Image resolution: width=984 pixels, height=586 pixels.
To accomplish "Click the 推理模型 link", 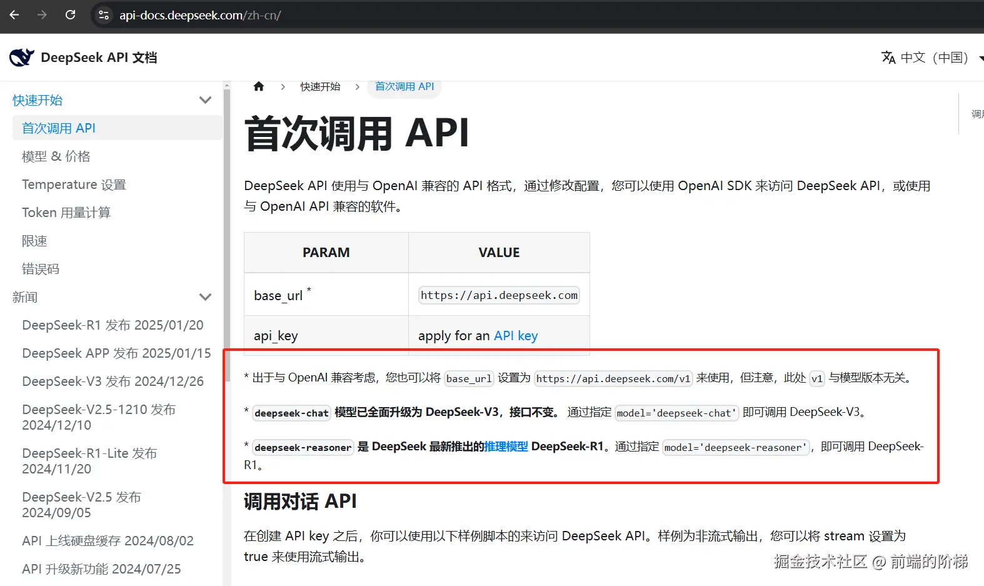I will [x=506, y=447].
